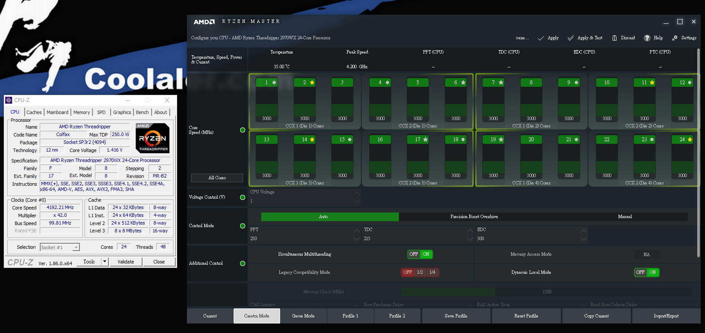Open the Memory tab in CPU-Z
705x333 pixels.
pos(82,112)
